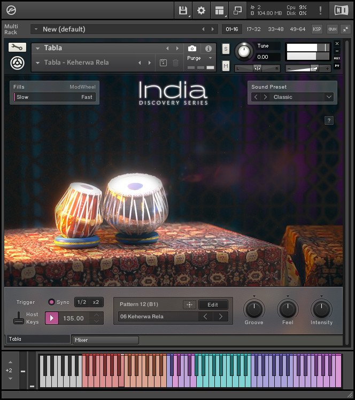355x400 pixels.
Task: Switch to the Mixer tab
Action: [106, 340]
